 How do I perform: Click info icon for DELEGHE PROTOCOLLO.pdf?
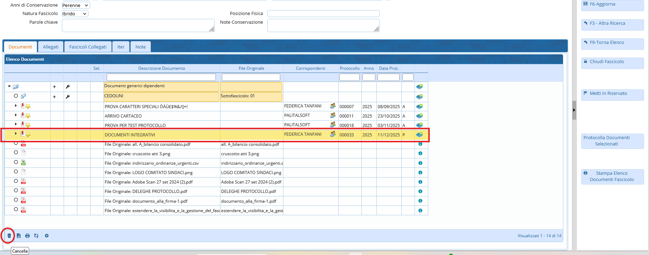tap(420, 192)
